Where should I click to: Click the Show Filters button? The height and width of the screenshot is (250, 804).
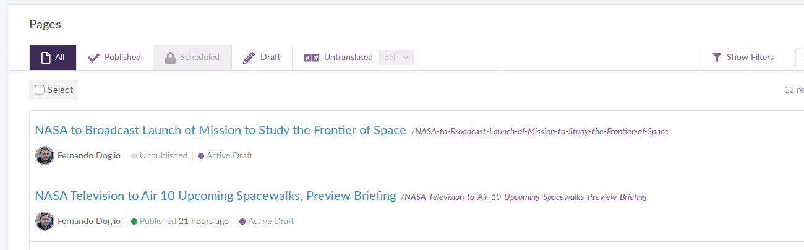click(x=743, y=58)
